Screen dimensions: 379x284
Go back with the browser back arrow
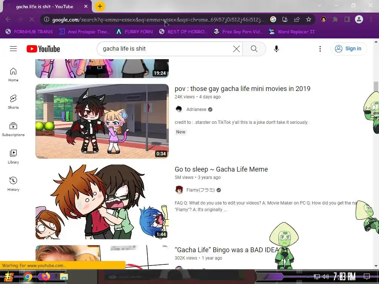tap(8, 19)
